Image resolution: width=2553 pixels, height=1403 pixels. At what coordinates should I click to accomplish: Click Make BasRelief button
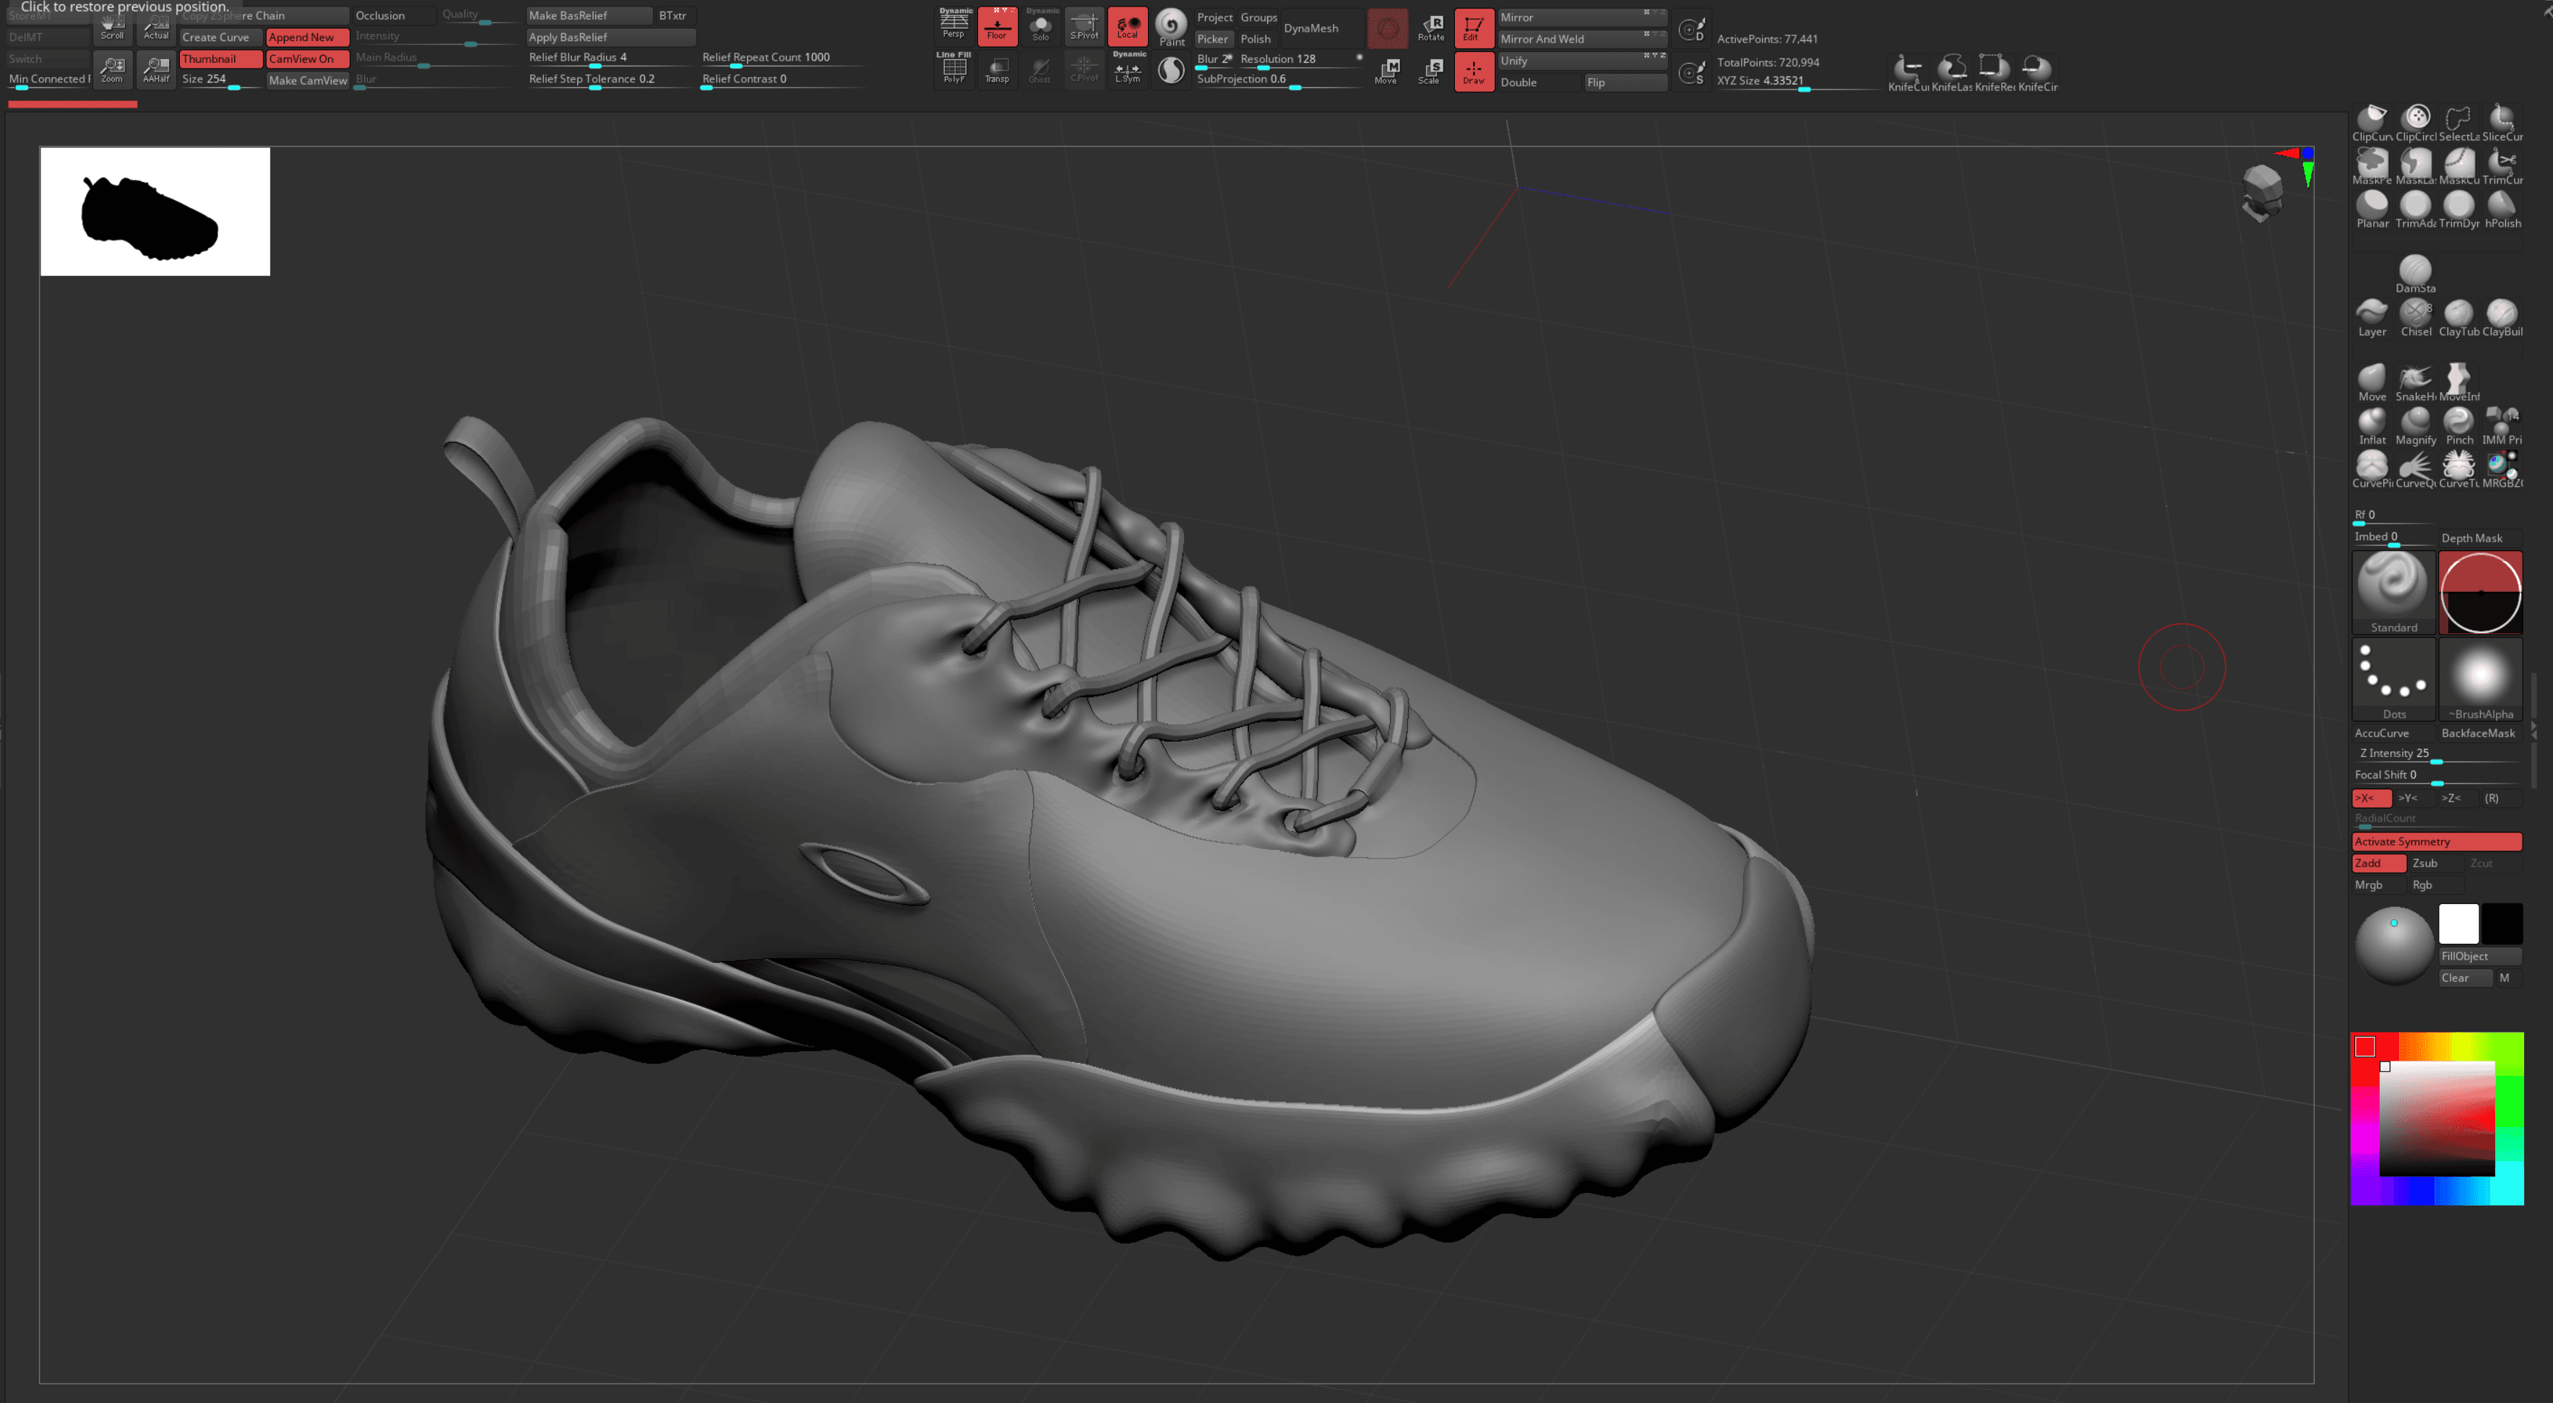[x=589, y=16]
